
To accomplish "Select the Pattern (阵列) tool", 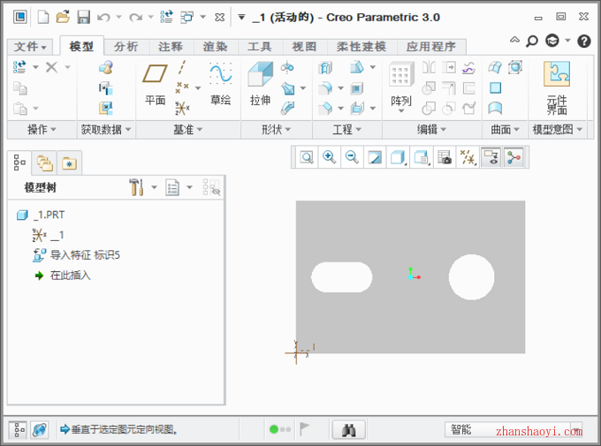I will [401, 87].
